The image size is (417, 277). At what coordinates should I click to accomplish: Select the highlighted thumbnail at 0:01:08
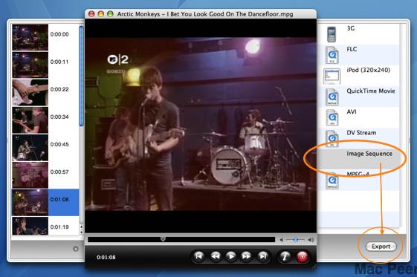click(x=30, y=203)
